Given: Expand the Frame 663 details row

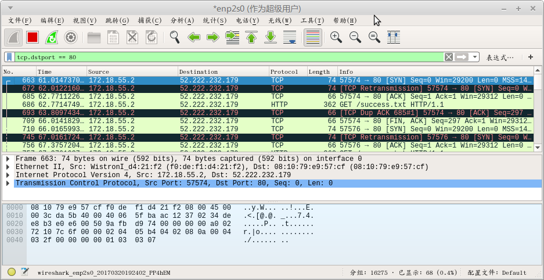Looking at the screenshot, I should click(8, 159).
